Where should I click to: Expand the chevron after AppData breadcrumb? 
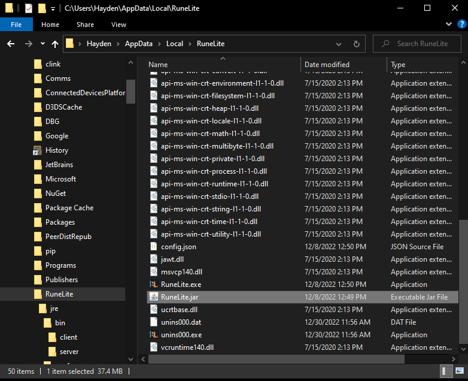[159, 44]
